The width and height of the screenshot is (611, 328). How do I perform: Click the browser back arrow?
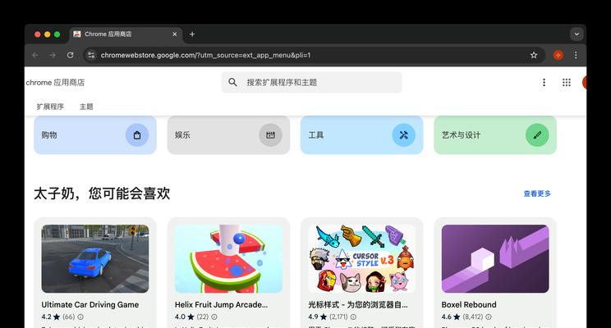[x=35, y=55]
